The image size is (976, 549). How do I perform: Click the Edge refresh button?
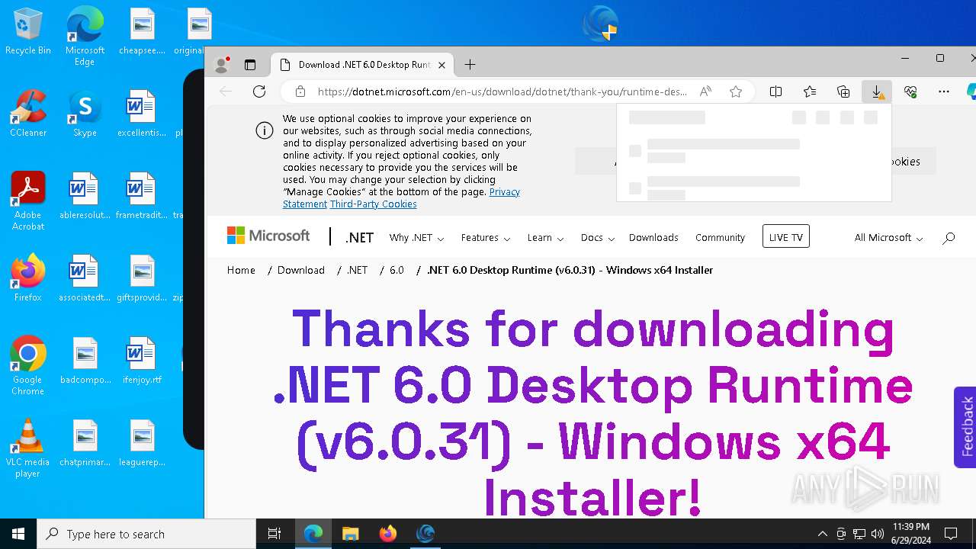point(259,91)
